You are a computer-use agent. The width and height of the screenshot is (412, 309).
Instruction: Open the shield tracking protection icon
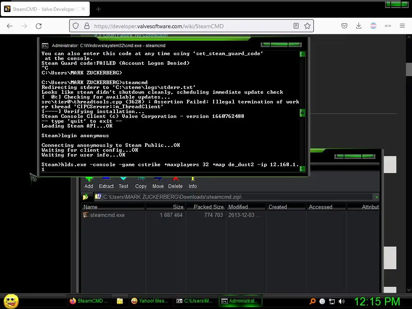point(76,26)
